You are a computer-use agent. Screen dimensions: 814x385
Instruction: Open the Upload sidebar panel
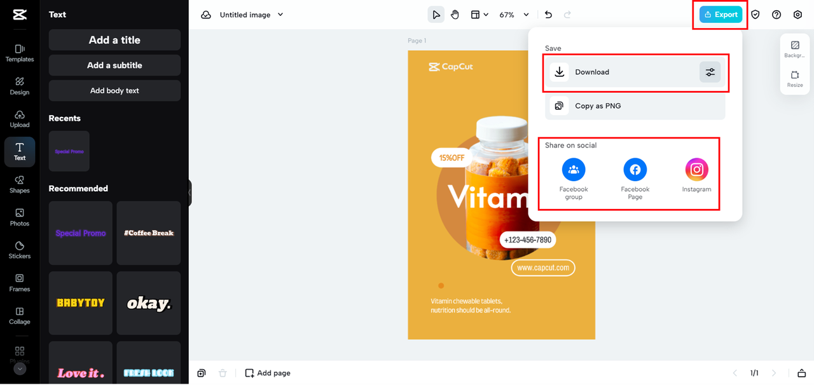coord(20,119)
